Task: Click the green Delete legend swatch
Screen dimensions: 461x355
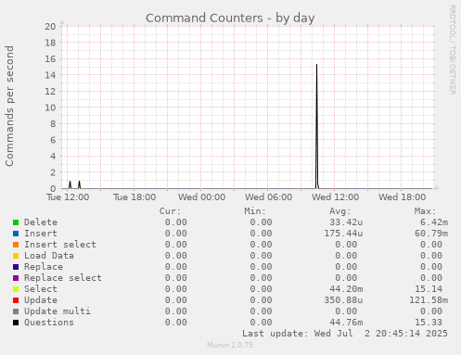Action: (x=16, y=222)
